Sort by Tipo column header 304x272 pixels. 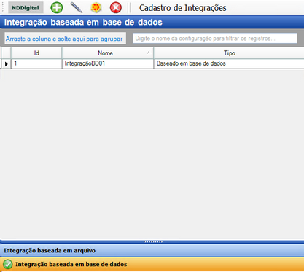[229, 53]
